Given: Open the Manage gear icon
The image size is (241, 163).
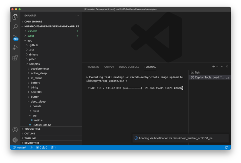Looking at the screenshot, I should [x=15, y=140].
